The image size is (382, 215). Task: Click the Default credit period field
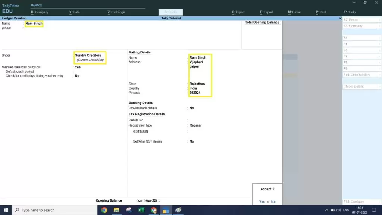85,72
